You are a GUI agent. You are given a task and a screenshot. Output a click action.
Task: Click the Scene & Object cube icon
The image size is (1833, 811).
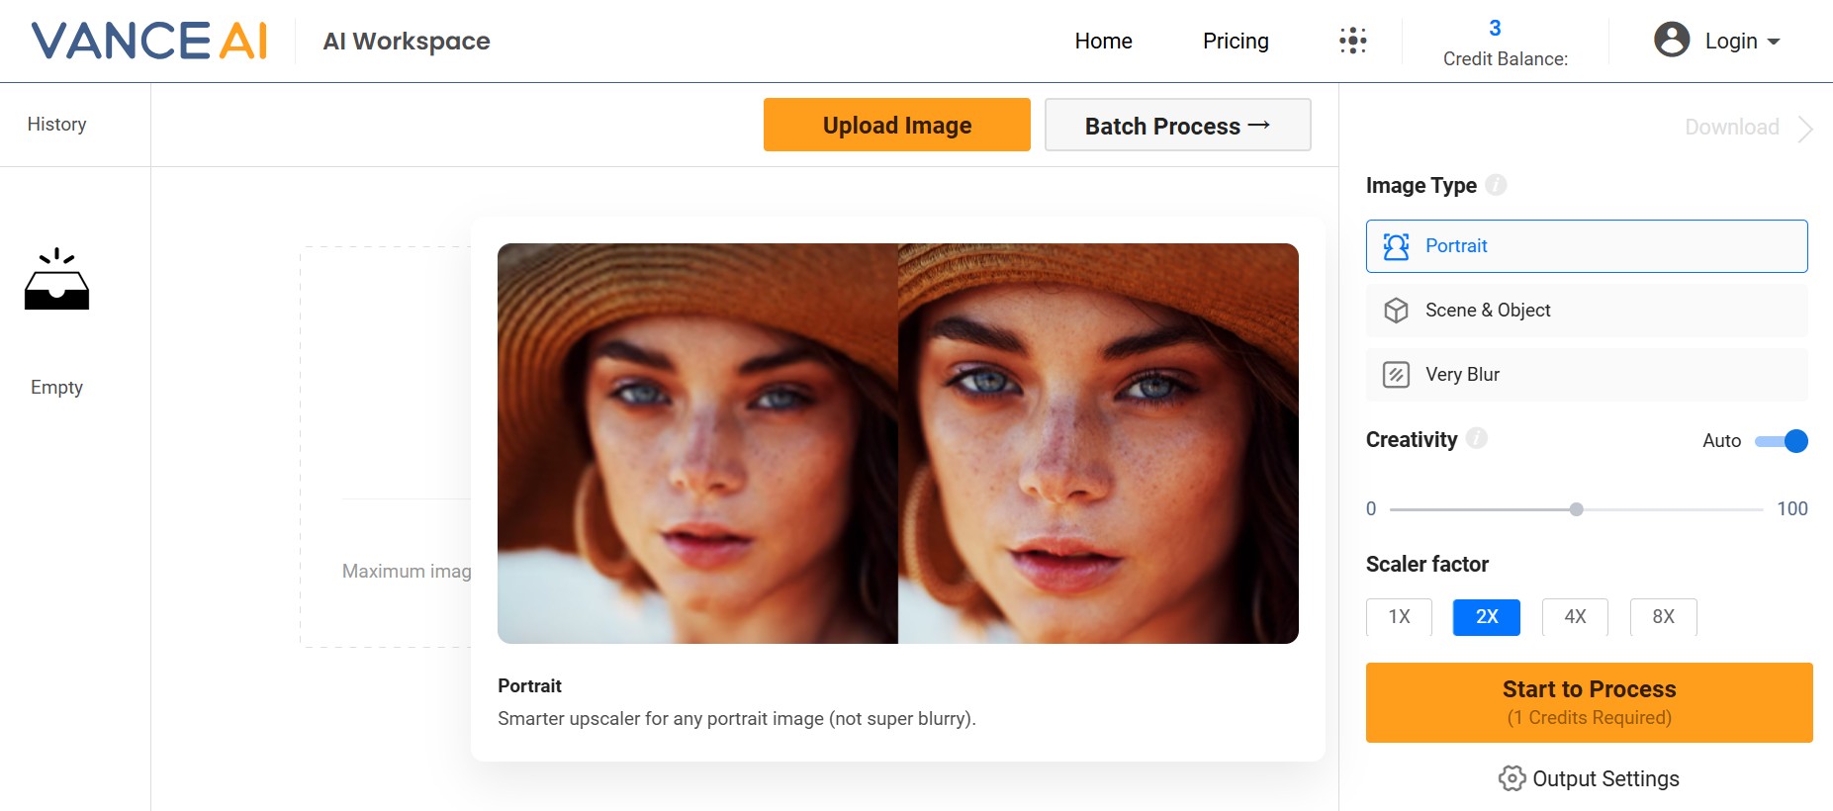[x=1396, y=311]
